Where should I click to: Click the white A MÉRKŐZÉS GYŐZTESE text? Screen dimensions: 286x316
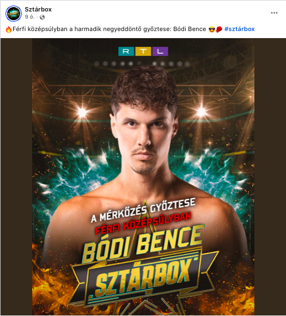(x=143, y=210)
